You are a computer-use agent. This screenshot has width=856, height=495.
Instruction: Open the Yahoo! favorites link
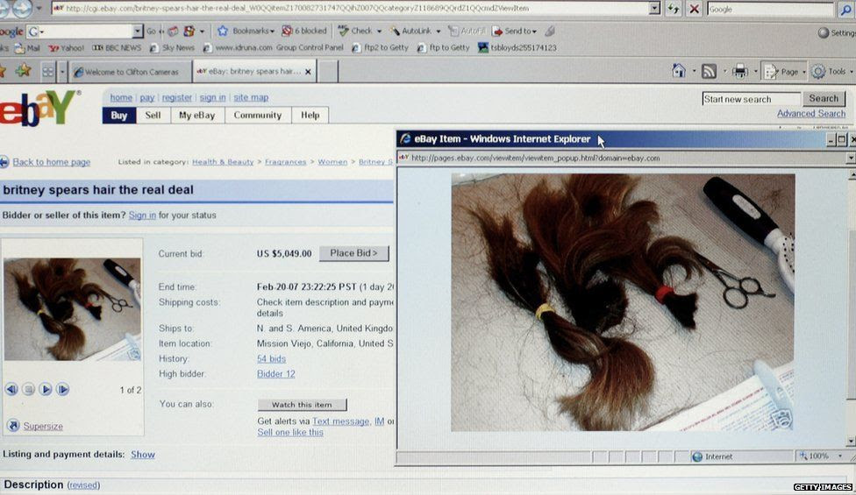66,48
